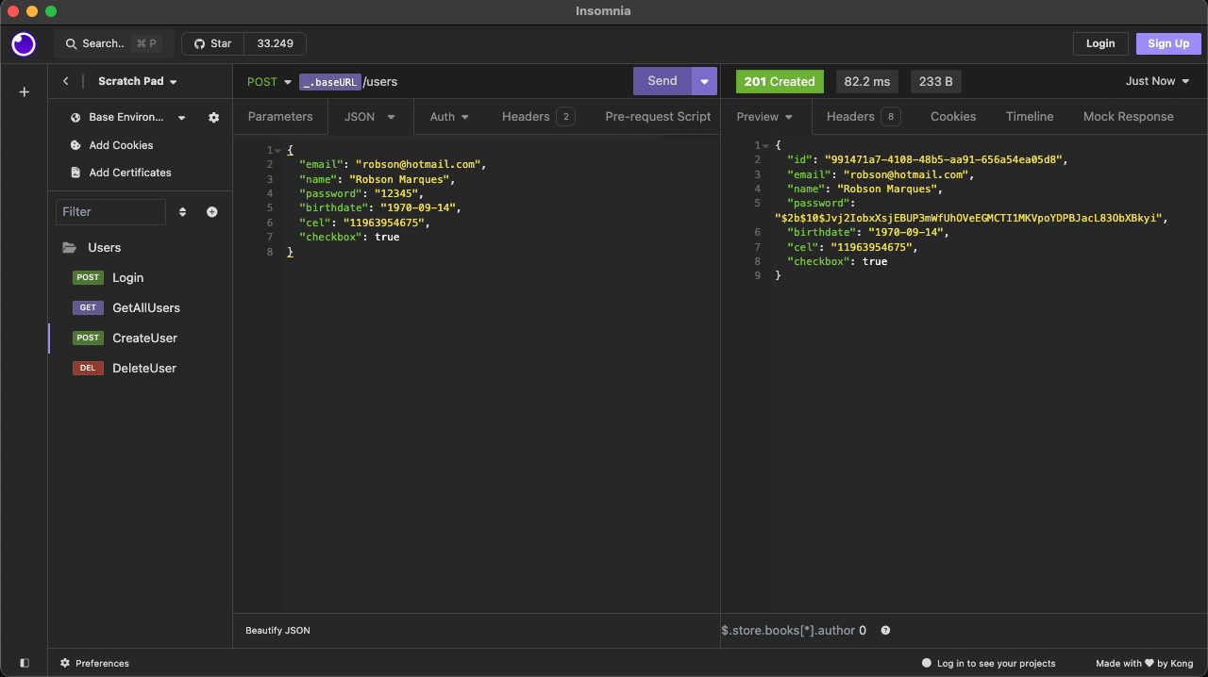The height and width of the screenshot is (677, 1208).
Task: Click the GitHub Star icon
Action: pyautogui.click(x=199, y=43)
